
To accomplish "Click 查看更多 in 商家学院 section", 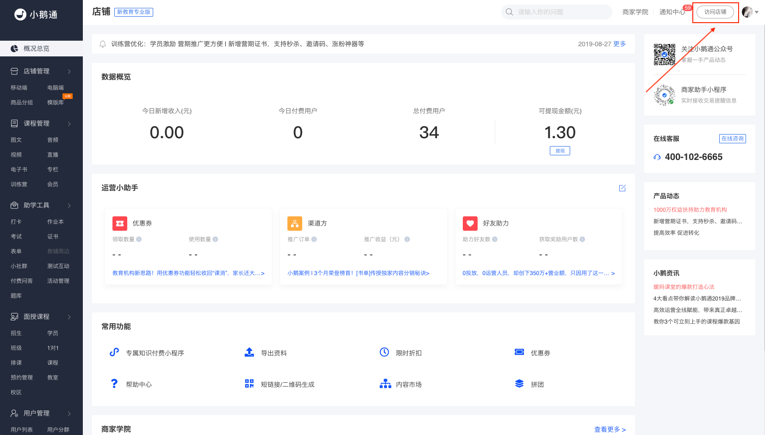I will click(610, 429).
